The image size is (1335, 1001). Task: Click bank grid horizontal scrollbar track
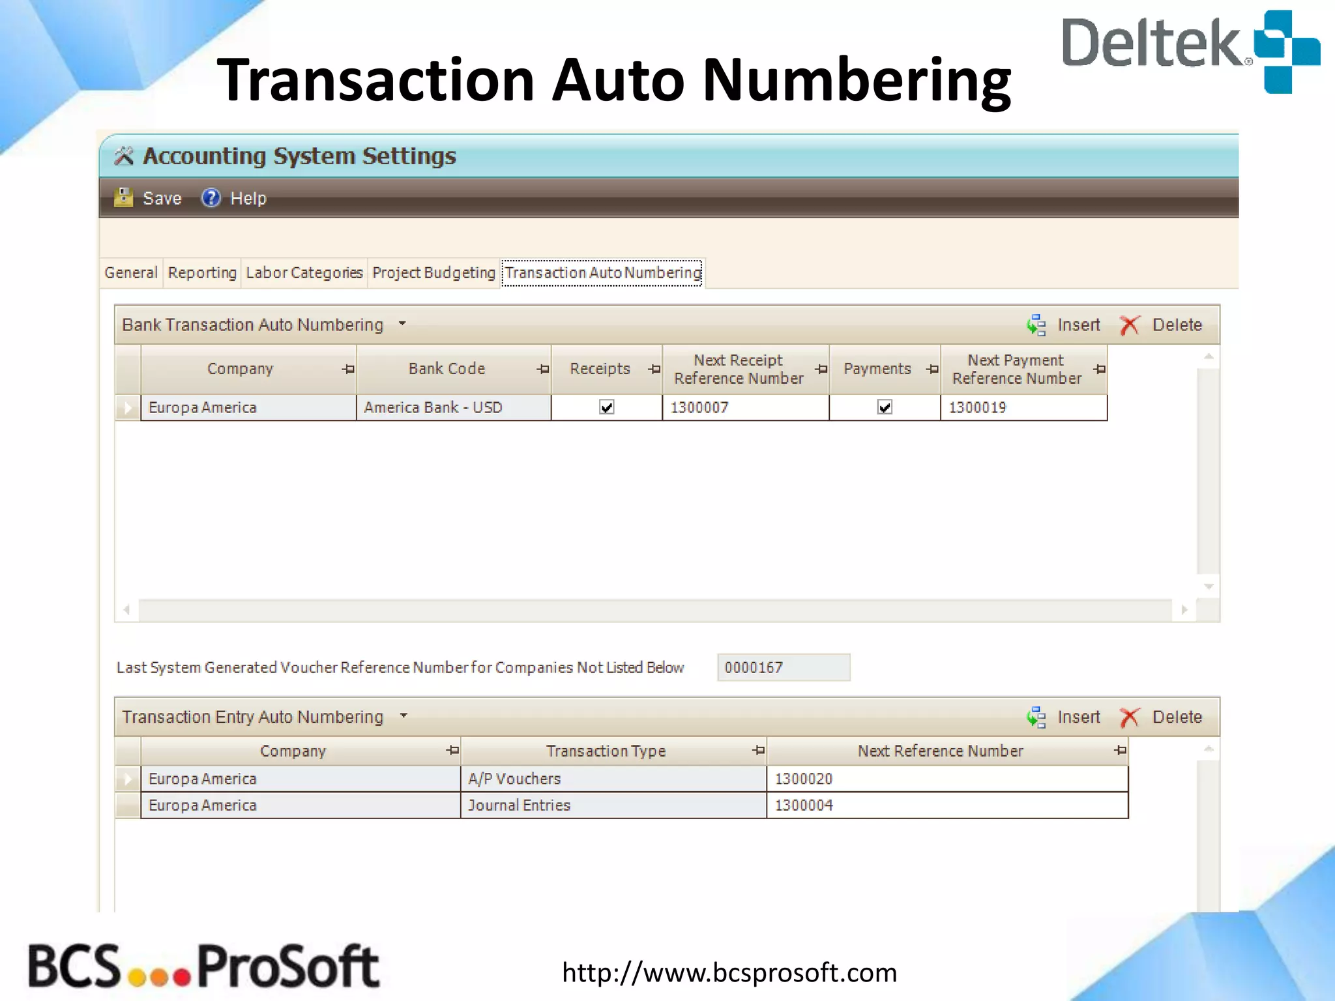655,610
